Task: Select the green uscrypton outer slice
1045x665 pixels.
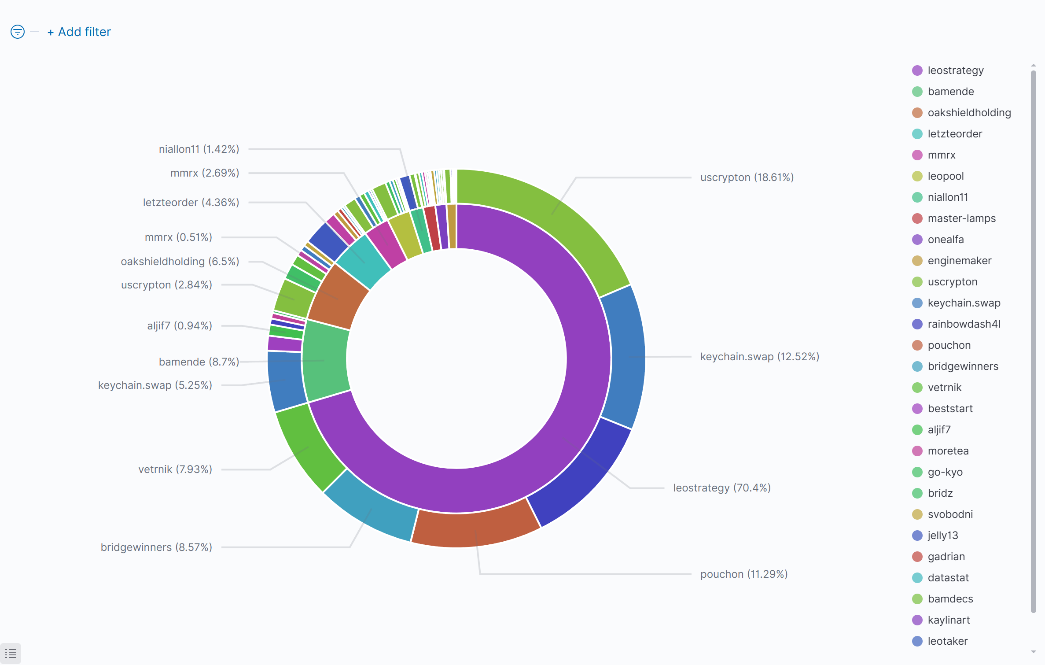Action: [550, 216]
